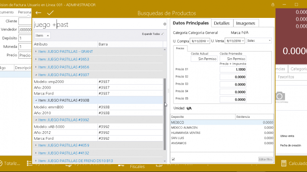Click the camera image placeholder
The image size is (307, 172).
[x=280, y=96]
